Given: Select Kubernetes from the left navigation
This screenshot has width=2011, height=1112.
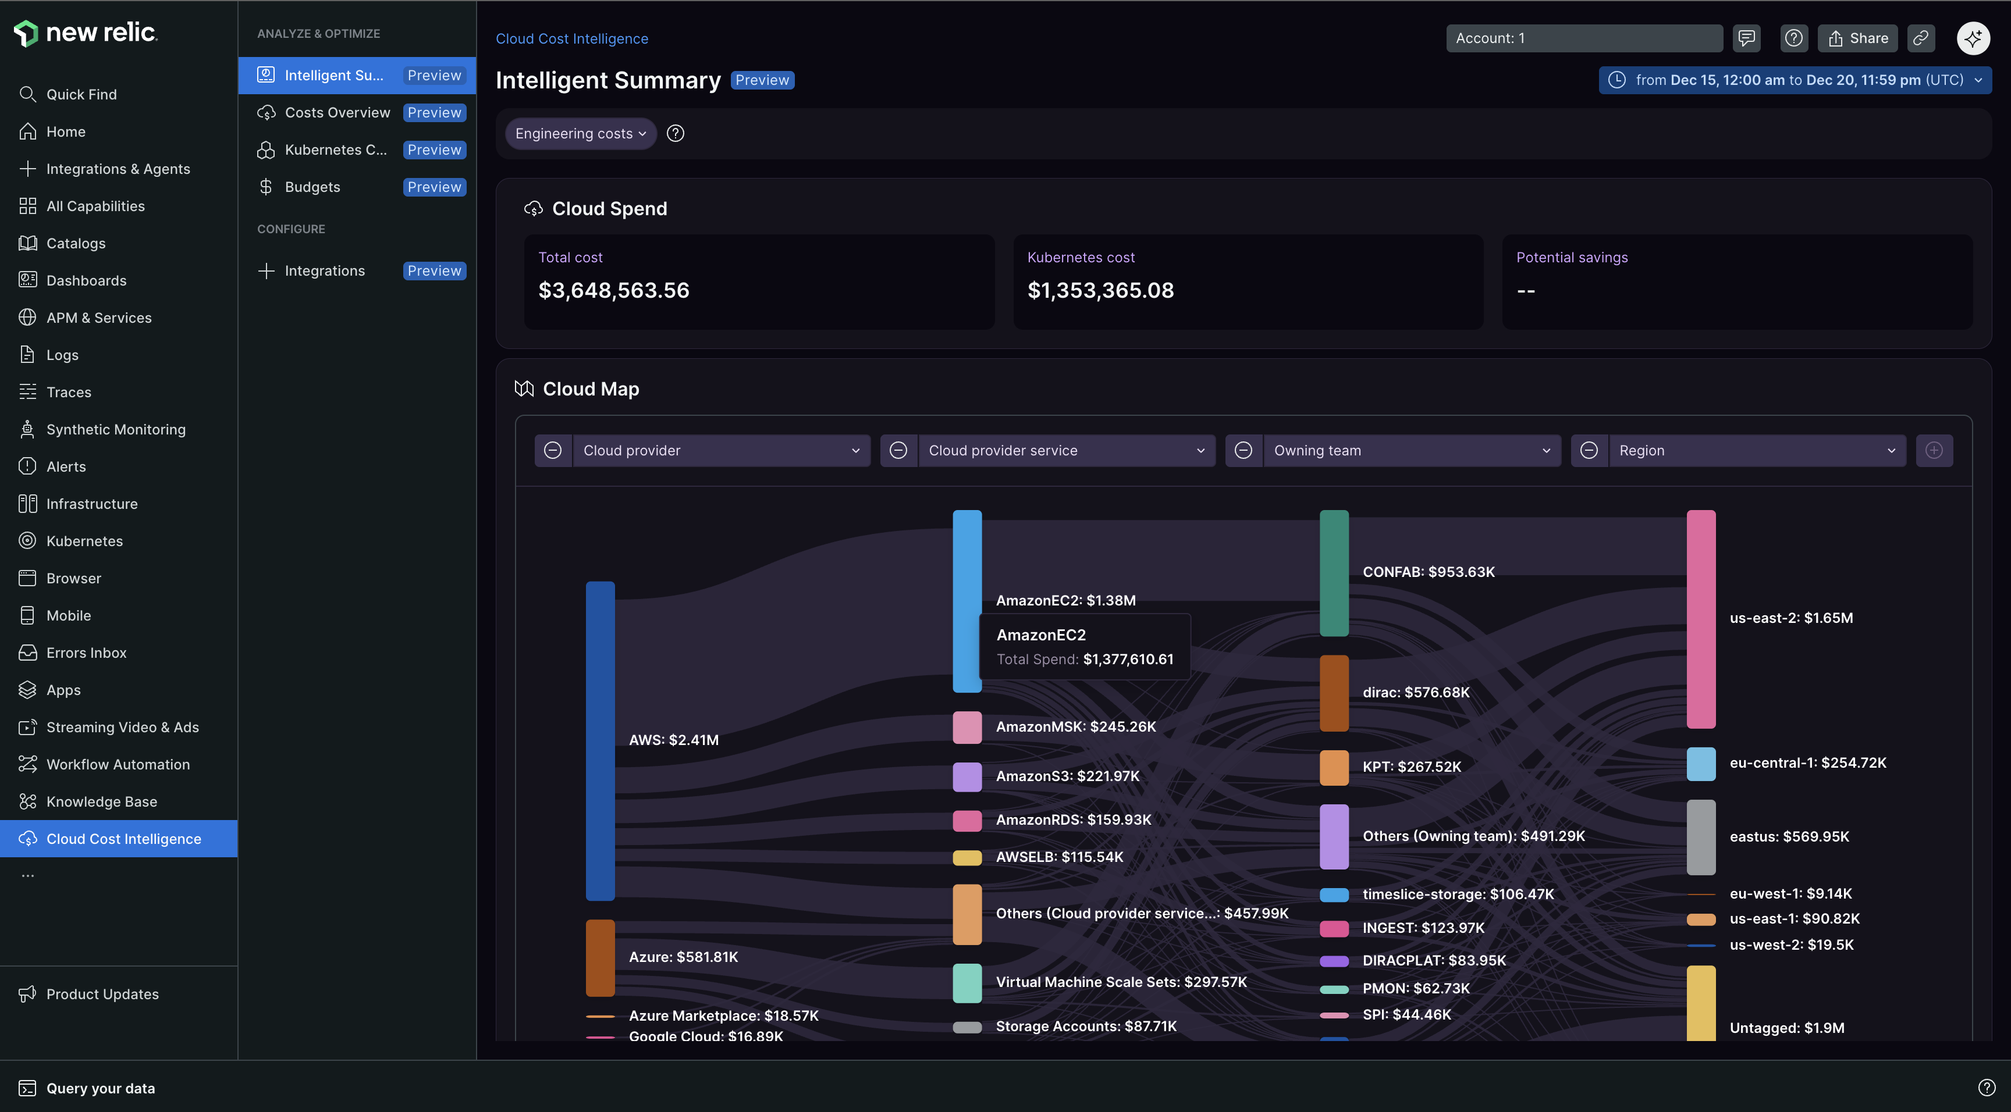Looking at the screenshot, I should (84, 540).
